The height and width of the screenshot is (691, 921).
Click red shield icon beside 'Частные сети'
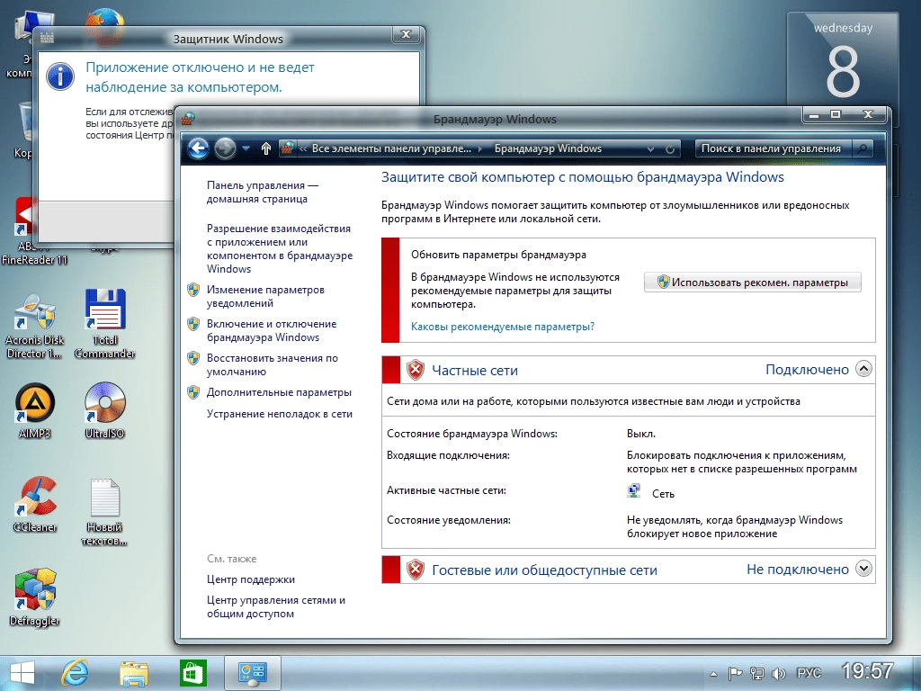[x=416, y=370]
